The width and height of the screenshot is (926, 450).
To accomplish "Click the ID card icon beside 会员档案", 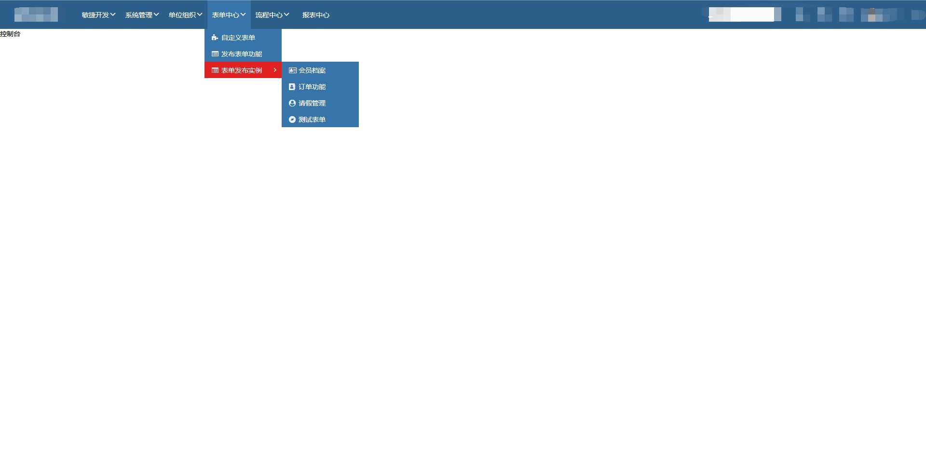I will 292,70.
